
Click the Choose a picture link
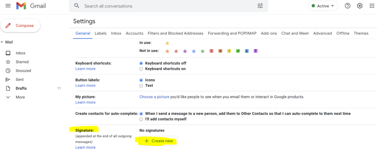pyautogui.click(x=154, y=97)
